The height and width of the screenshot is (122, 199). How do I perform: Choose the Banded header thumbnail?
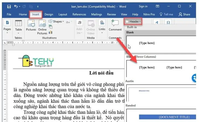point(161,115)
